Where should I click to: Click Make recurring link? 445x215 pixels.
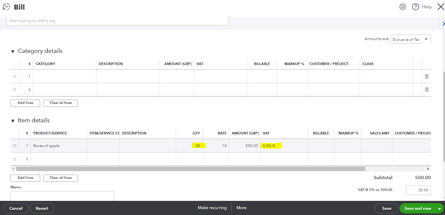click(x=212, y=208)
